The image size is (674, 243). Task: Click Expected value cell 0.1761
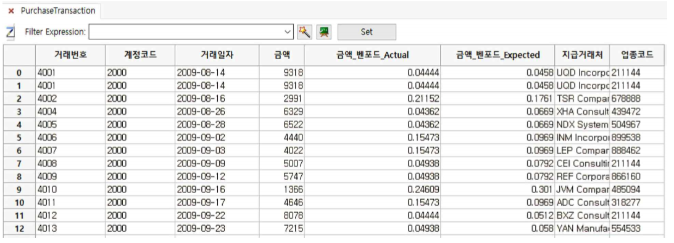(x=497, y=99)
